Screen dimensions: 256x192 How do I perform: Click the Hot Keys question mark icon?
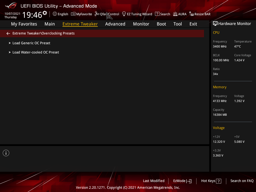tap(218, 181)
